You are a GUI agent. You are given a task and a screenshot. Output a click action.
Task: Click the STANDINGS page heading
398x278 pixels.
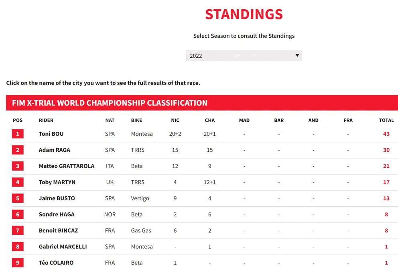click(244, 14)
